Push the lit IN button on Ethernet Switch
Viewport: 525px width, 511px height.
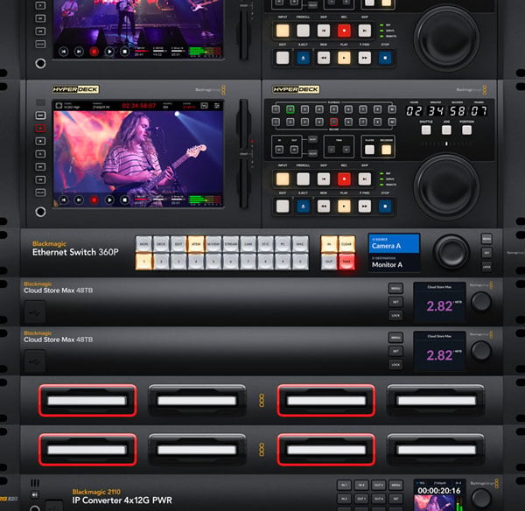[329, 244]
